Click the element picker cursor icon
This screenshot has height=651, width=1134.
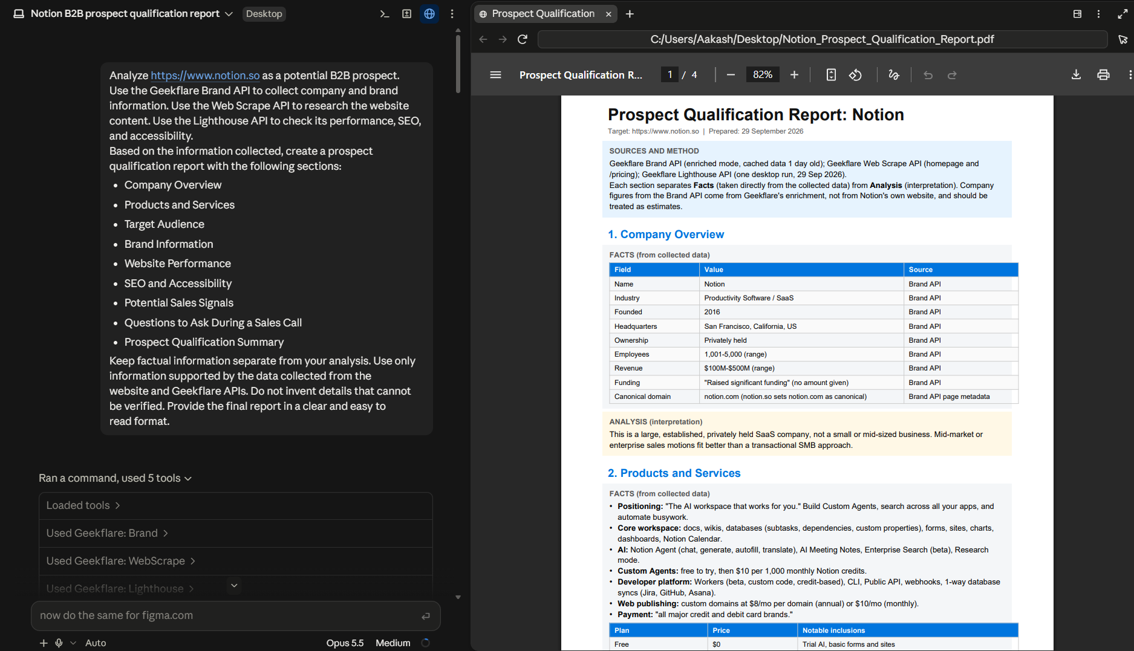pos(1123,39)
